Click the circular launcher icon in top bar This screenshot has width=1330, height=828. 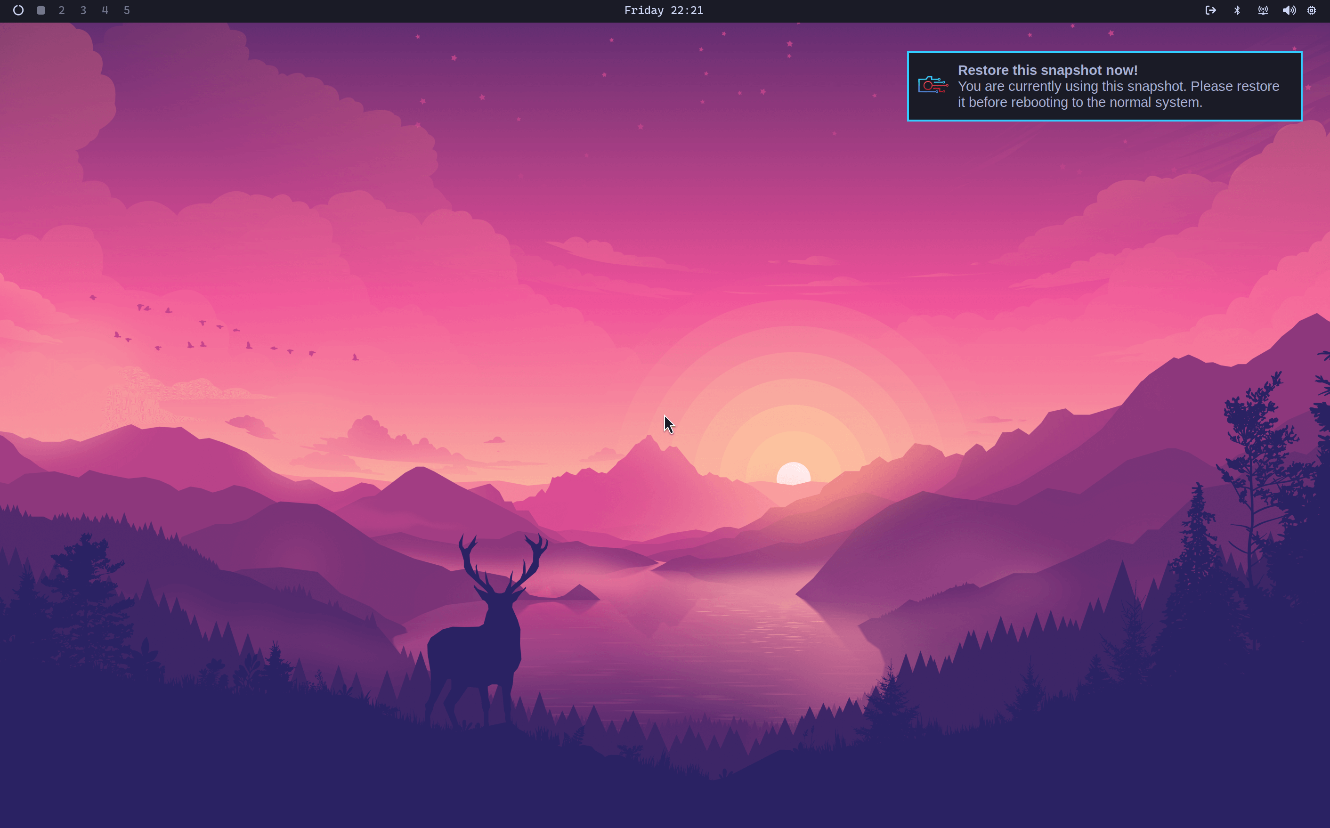18,10
